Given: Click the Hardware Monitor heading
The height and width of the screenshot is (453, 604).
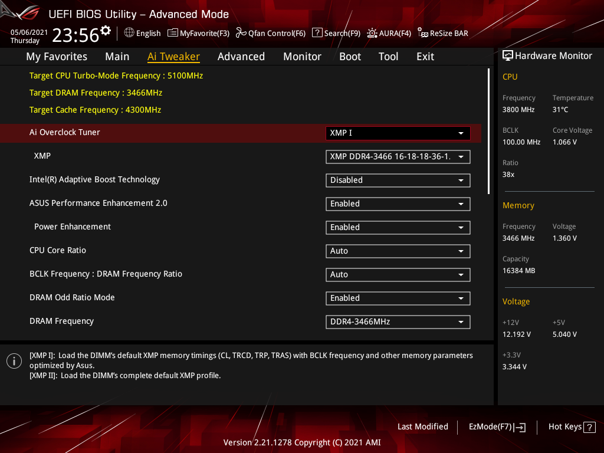Looking at the screenshot, I should point(553,56).
